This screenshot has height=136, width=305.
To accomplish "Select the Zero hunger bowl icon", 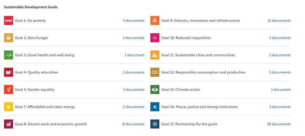I will click(9, 38).
